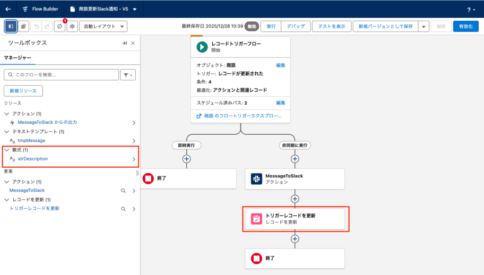
Task: Open flow settings gear icon
Action: 72,26
